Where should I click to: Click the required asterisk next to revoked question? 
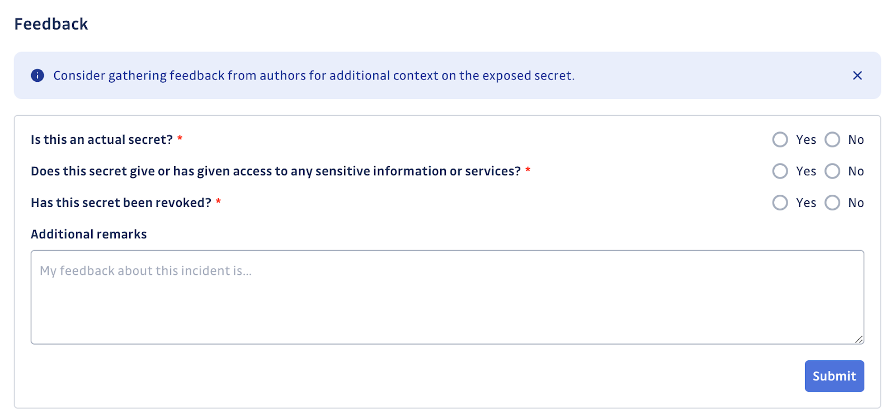pyautogui.click(x=218, y=203)
